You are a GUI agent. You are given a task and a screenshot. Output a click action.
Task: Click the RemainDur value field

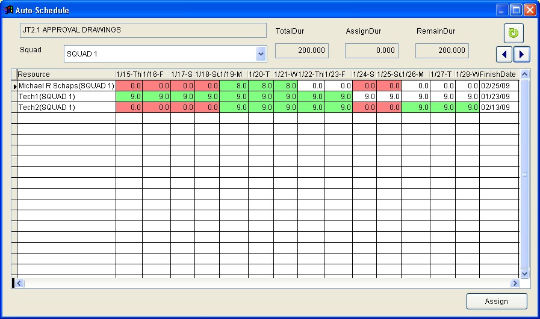[442, 51]
